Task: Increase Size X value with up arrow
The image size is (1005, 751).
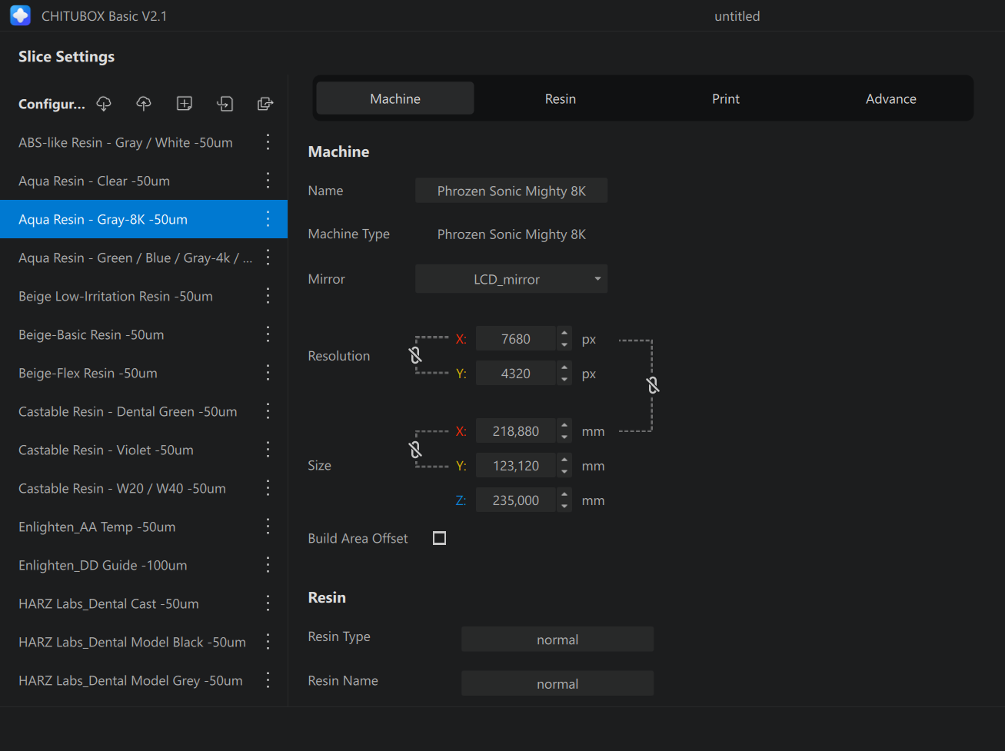Action: tap(564, 425)
